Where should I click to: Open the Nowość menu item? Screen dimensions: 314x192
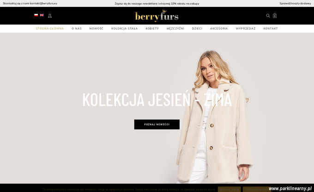coord(97,29)
